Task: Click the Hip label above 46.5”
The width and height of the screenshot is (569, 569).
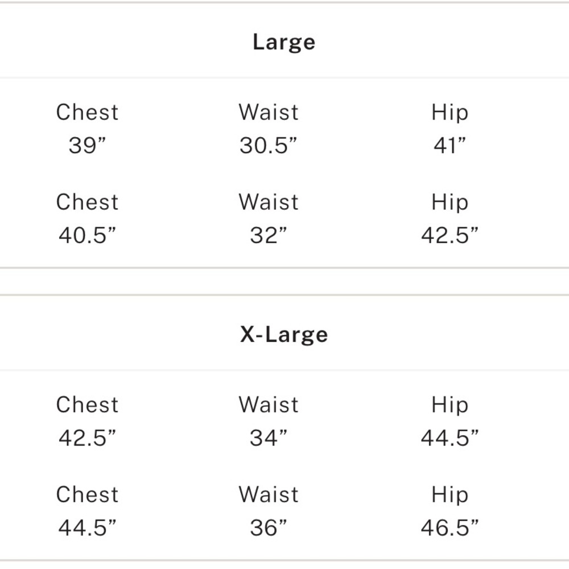Action: pyautogui.click(x=450, y=494)
